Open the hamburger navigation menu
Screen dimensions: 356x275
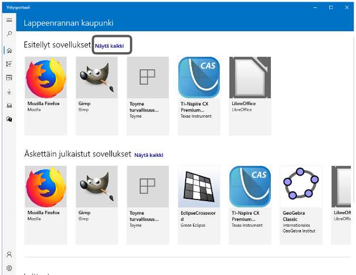coord(9,20)
